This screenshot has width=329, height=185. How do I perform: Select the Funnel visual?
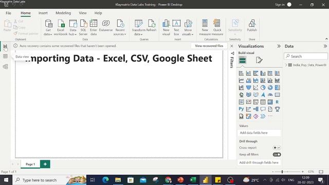(248, 87)
